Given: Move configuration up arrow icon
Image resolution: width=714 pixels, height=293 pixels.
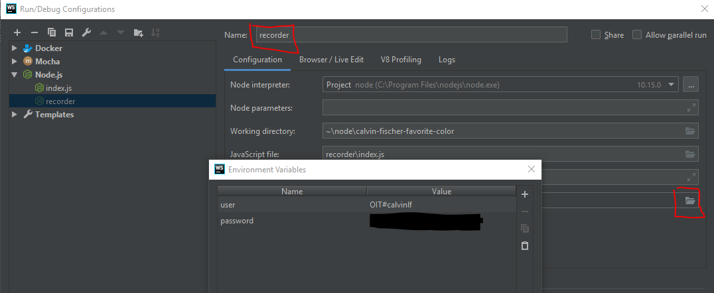Looking at the screenshot, I should pyautogui.click(x=104, y=32).
